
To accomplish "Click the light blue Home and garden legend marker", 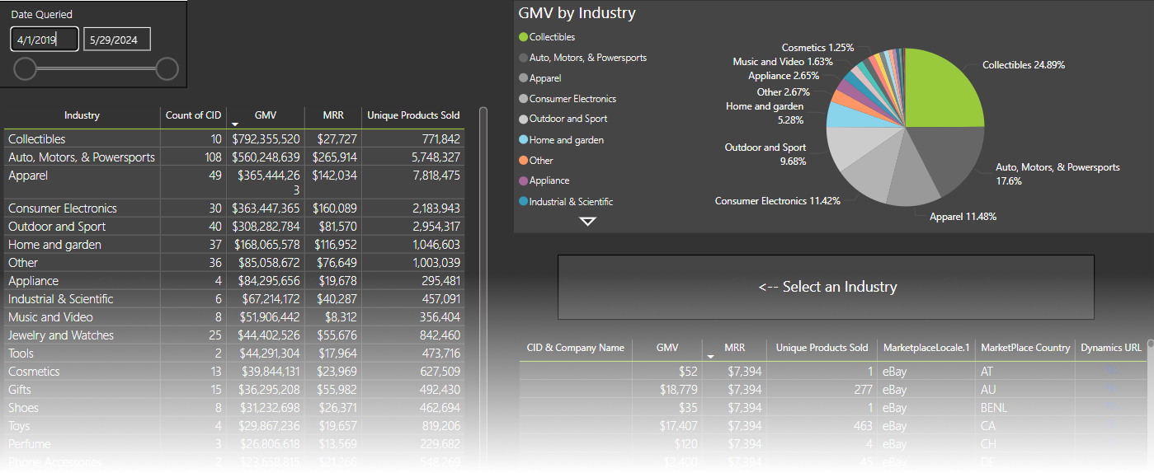I will pyautogui.click(x=523, y=140).
